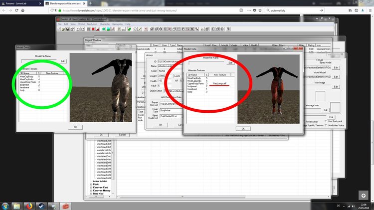
Task: Click the Object Window horizontal scrollbar
Action: pos(182,197)
